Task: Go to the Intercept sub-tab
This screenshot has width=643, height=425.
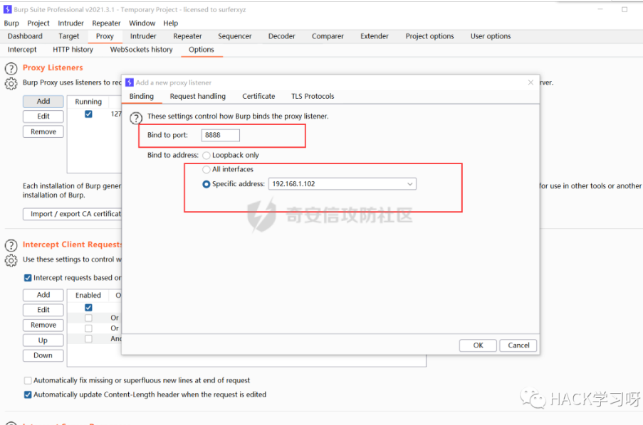Action: click(x=22, y=50)
